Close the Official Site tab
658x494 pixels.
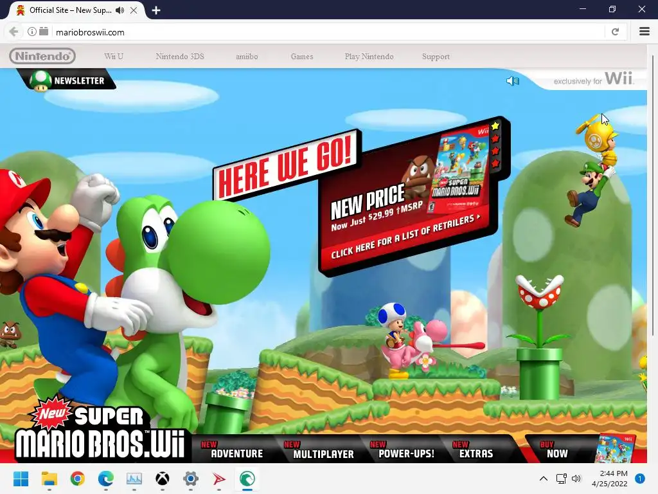tap(134, 10)
